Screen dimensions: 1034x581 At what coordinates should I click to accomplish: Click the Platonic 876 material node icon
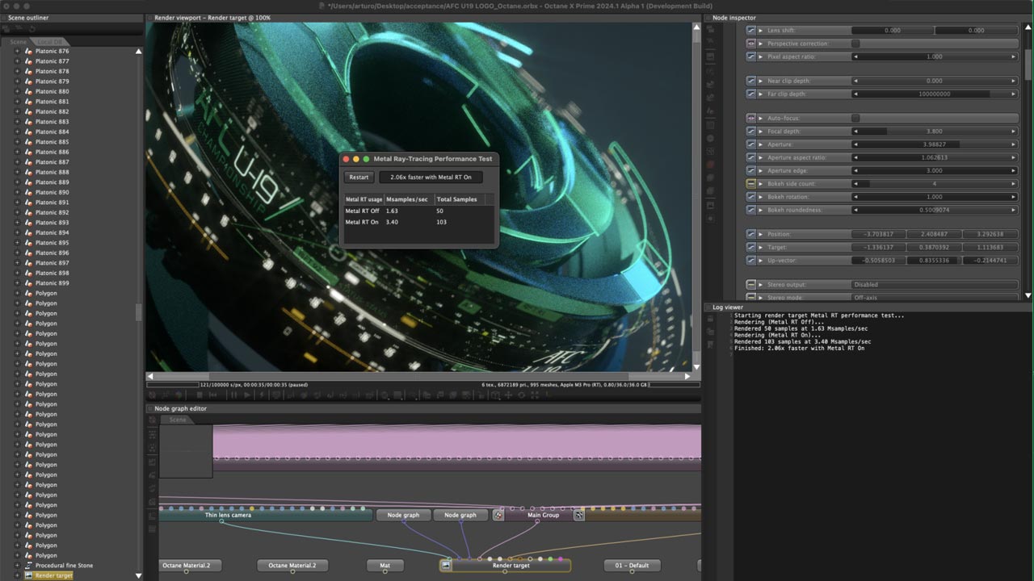(28, 51)
